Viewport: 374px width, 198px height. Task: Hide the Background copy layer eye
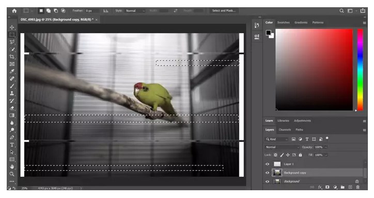(268, 173)
